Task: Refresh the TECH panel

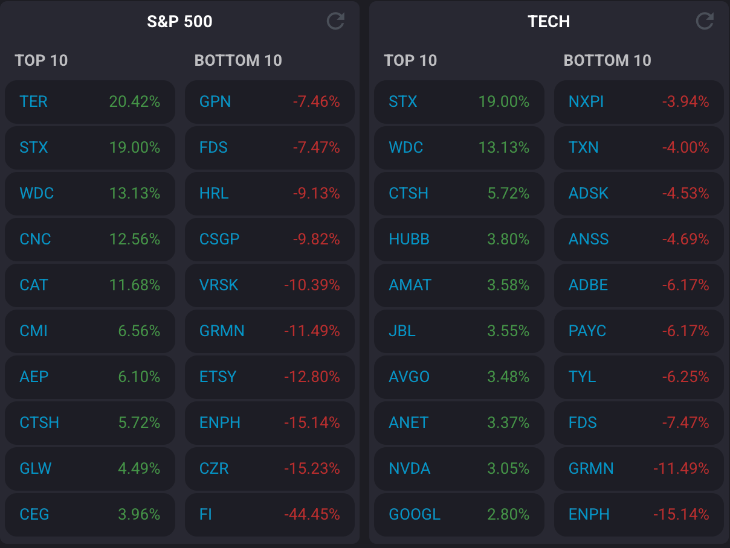Action: click(x=705, y=22)
